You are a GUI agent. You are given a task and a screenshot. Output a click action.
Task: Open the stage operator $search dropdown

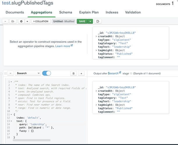click(28, 74)
